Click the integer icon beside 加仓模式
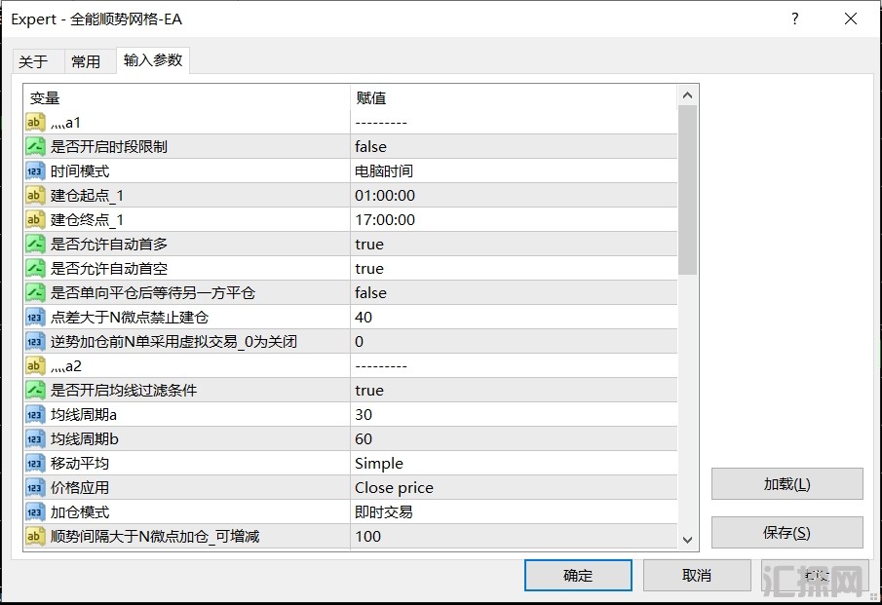 pyautogui.click(x=35, y=511)
